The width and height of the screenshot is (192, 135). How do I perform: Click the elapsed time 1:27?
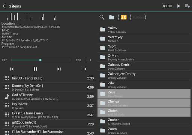4,60
